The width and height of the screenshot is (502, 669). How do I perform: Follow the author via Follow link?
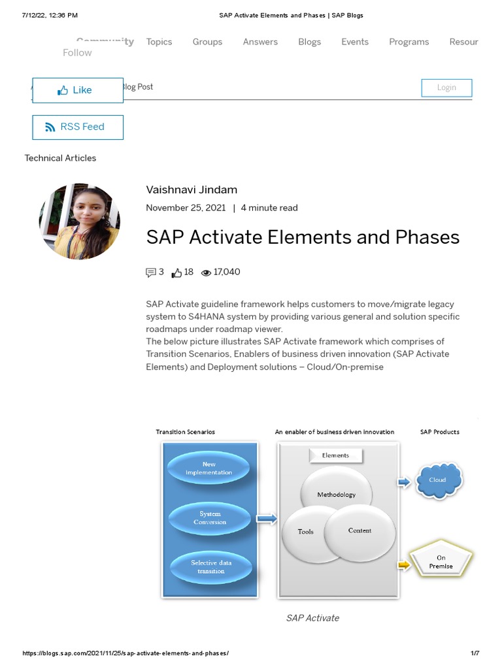(x=77, y=53)
